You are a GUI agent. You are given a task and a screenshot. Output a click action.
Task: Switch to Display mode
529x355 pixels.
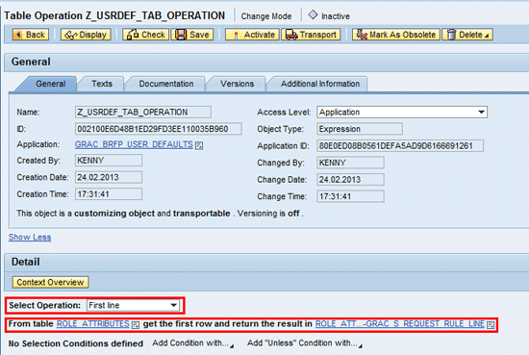tap(86, 35)
